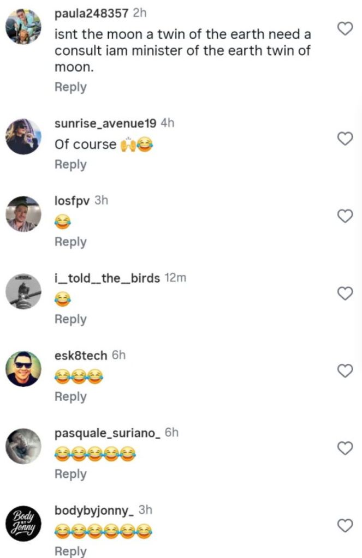Like paula248357's comment with the heart
362x558 pixels.
coord(345,29)
